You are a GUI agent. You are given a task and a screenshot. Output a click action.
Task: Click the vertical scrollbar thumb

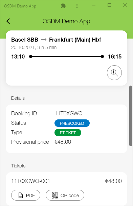click(x=131, y=116)
